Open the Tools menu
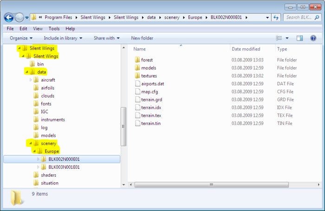This screenshot has width=325, height=211. [x=54, y=29]
